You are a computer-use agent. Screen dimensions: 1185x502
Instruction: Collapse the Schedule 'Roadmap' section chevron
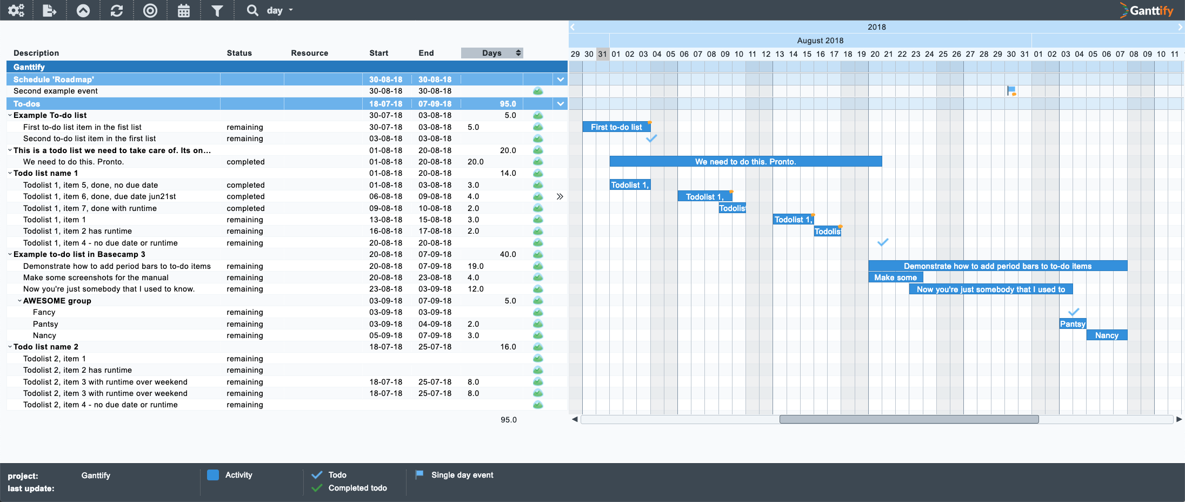[x=561, y=80]
